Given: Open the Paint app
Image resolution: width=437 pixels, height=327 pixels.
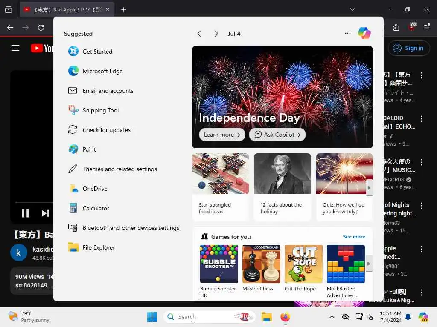Looking at the screenshot, I should [82, 149].
